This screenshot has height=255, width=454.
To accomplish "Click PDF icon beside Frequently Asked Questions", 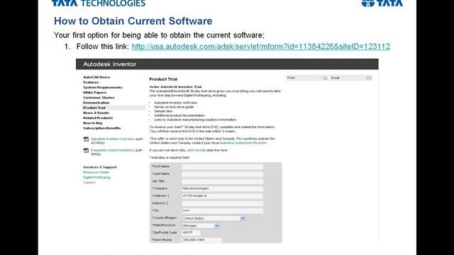I will tap(86, 151).
